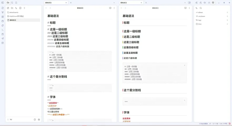Navigate back in right preview pane
232x126 pixels.
[122, 8]
